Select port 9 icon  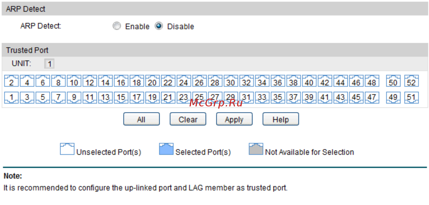[74, 98]
